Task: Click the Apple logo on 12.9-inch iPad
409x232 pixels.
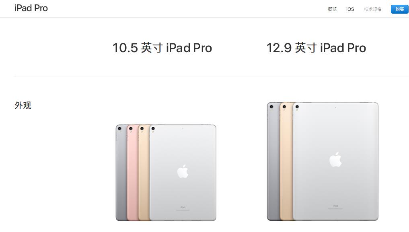Action: [x=335, y=159]
